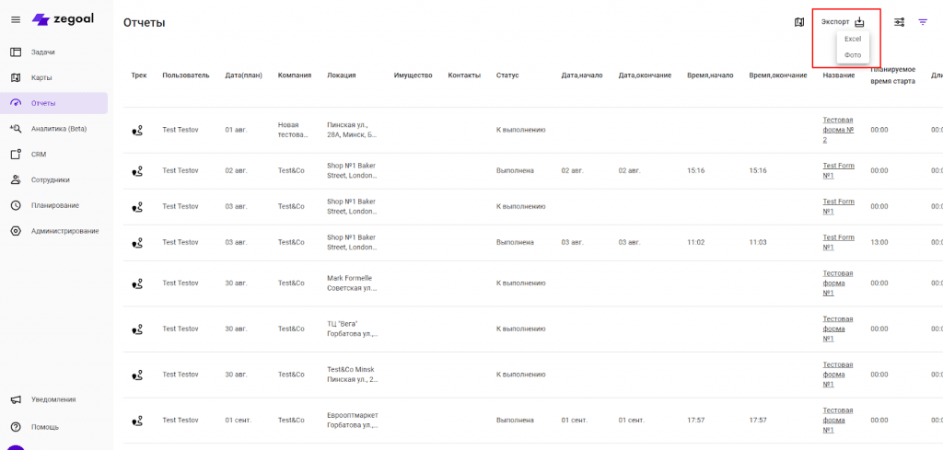Open the filter icon at top right
Image resolution: width=943 pixels, height=450 pixels.
coord(923,22)
